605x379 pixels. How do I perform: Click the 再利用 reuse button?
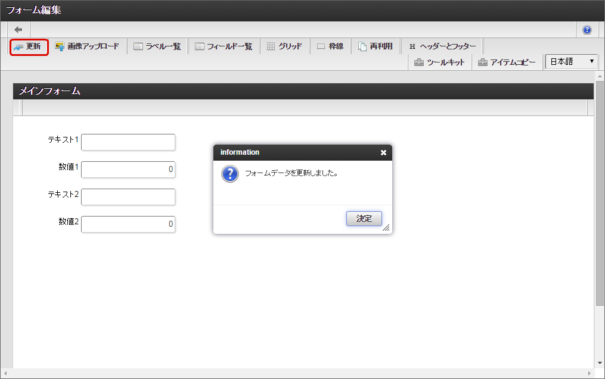376,46
